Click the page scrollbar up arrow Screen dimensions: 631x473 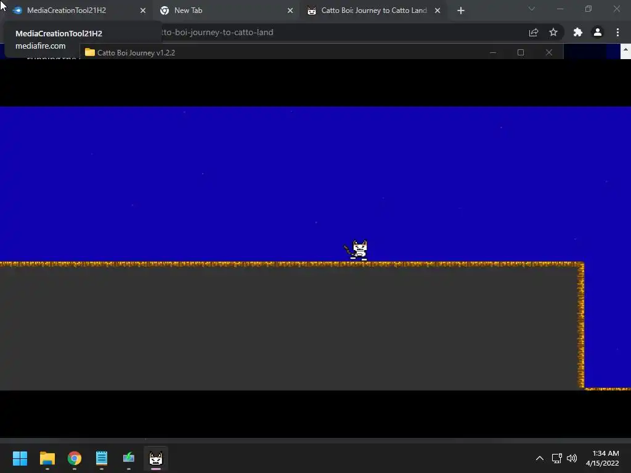pyautogui.click(x=626, y=51)
